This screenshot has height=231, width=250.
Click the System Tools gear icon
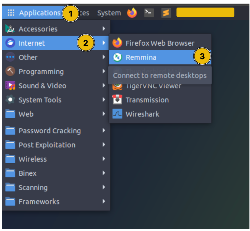(10, 100)
